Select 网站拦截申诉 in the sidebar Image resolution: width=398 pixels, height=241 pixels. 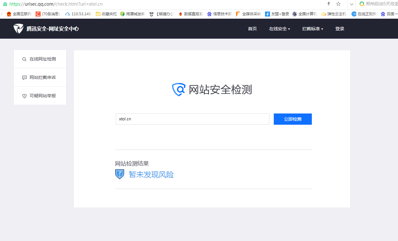point(40,77)
